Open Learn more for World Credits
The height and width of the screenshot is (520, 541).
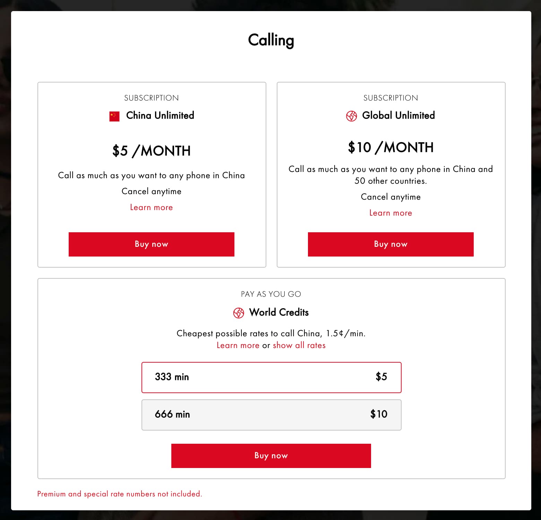(x=238, y=345)
